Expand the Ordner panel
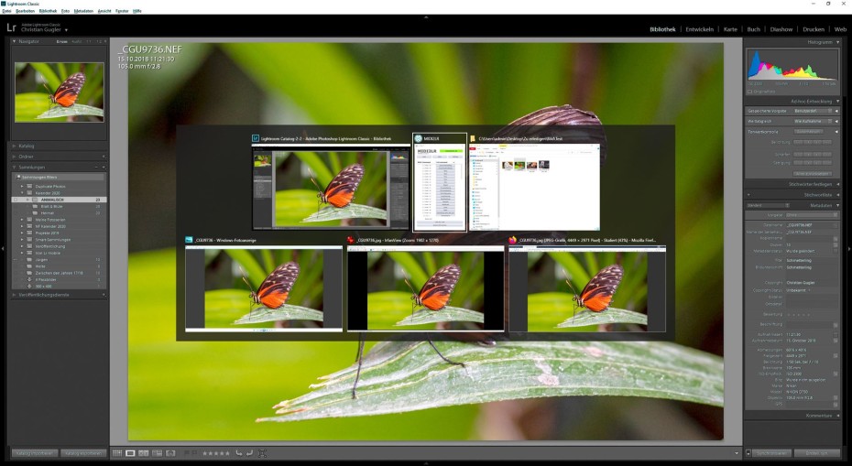Image resolution: width=852 pixels, height=466 pixels. click(x=27, y=157)
